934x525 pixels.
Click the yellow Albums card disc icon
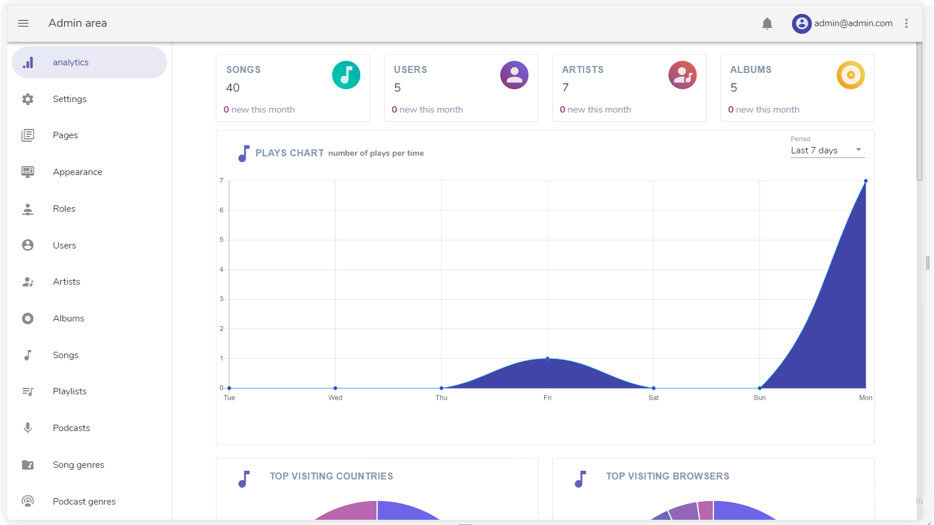pyautogui.click(x=851, y=75)
